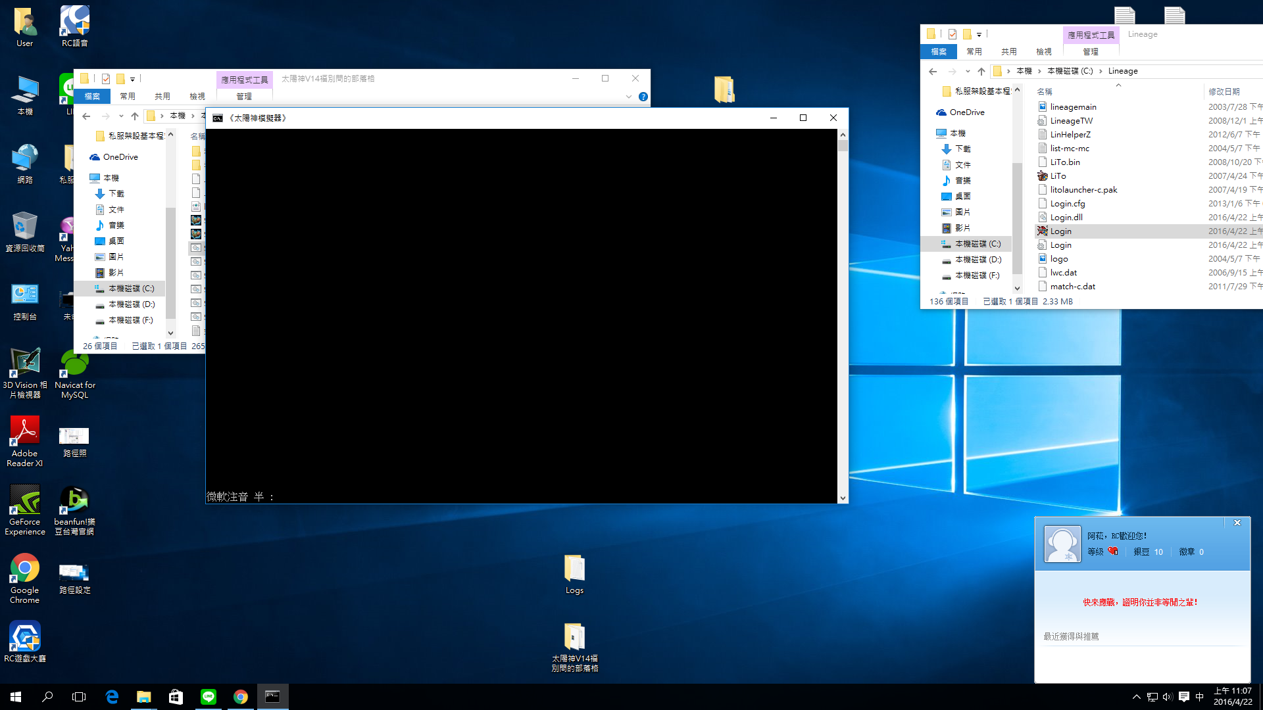Open Adobe Reader XI desktop shortcut

24,442
